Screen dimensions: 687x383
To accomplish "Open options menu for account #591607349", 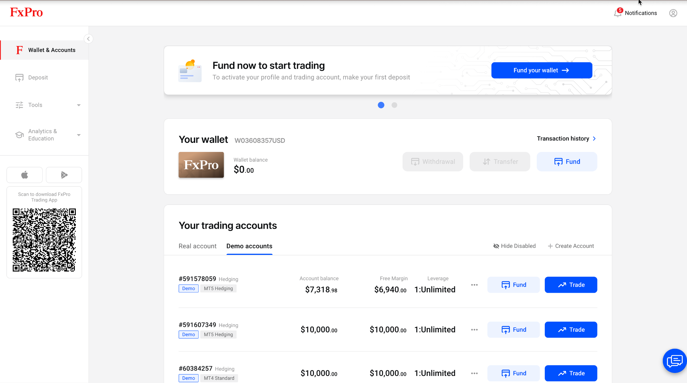I will coord(474,330).
